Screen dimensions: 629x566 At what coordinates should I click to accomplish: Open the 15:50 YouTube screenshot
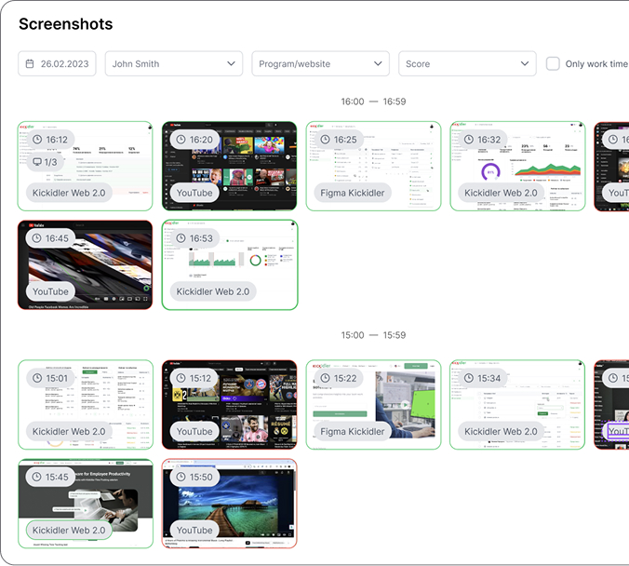coord(230,504)
